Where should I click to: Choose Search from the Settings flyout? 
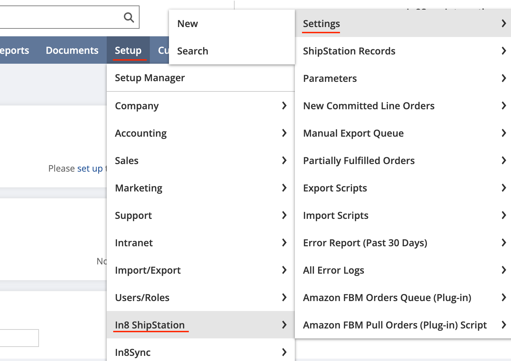click(x=193, y=51)
